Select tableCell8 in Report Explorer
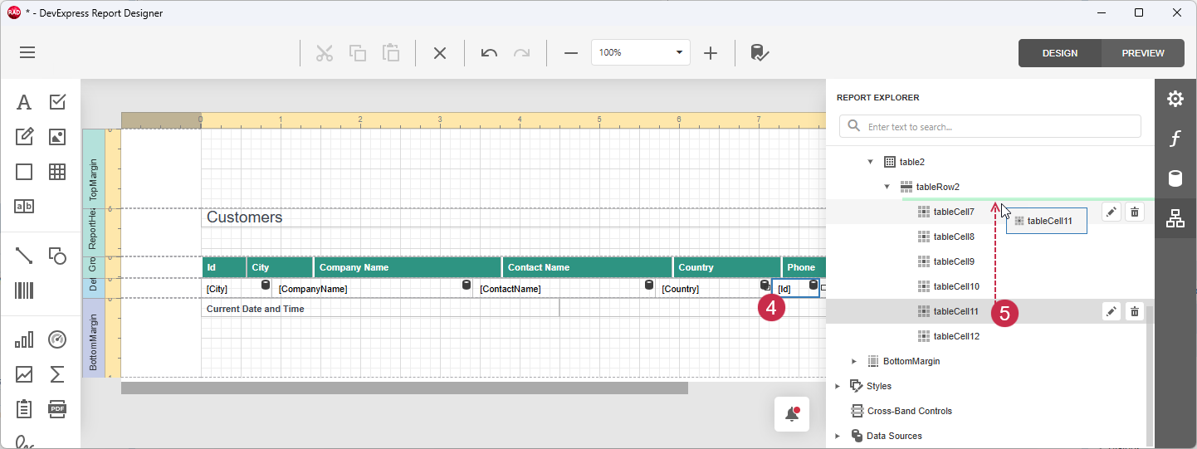The image size is (1197, 449). click(954, 237)
